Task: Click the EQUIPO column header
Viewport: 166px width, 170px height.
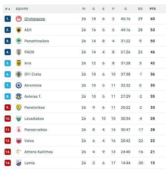Action: (22, 9)
